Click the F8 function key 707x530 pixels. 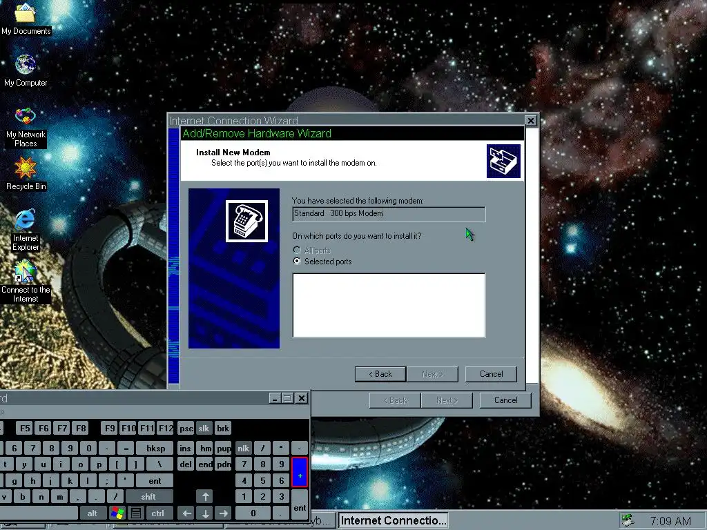[x=81, y=428]
